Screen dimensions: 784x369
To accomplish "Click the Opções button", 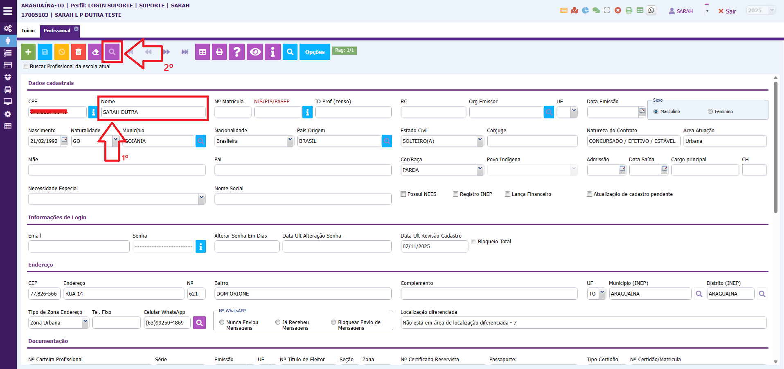I will [x=315, y=52].
